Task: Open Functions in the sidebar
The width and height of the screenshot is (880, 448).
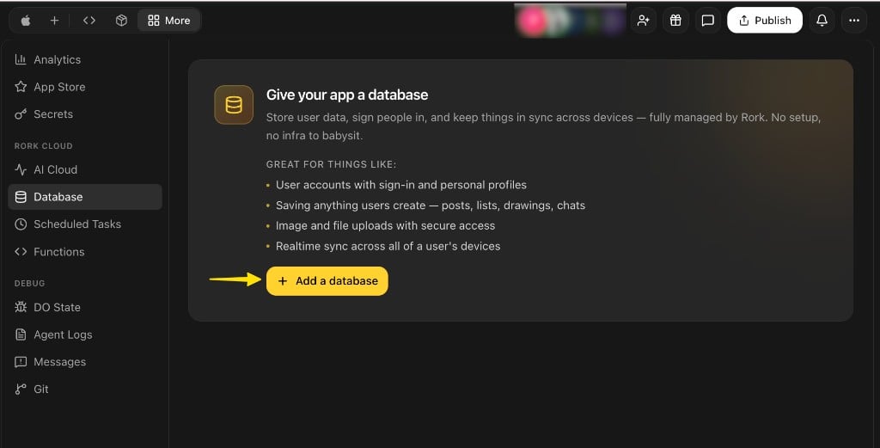Action: click(x=85, y=252)
